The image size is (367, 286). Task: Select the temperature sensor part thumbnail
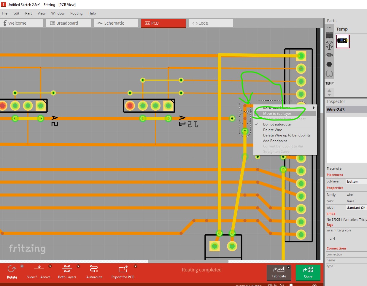(x=343, y=41)
